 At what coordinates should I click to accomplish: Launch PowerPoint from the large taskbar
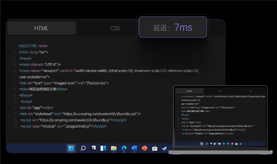[144, 148]
